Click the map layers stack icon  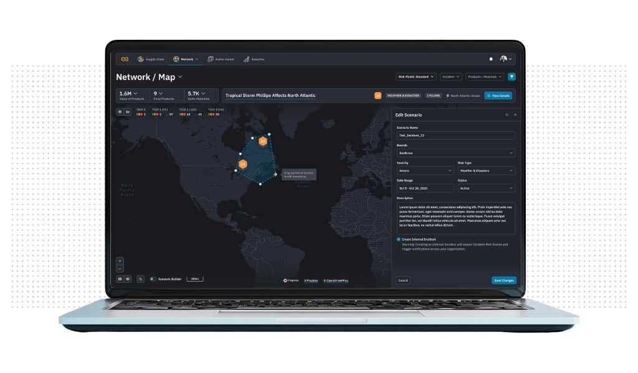(120, 112)
